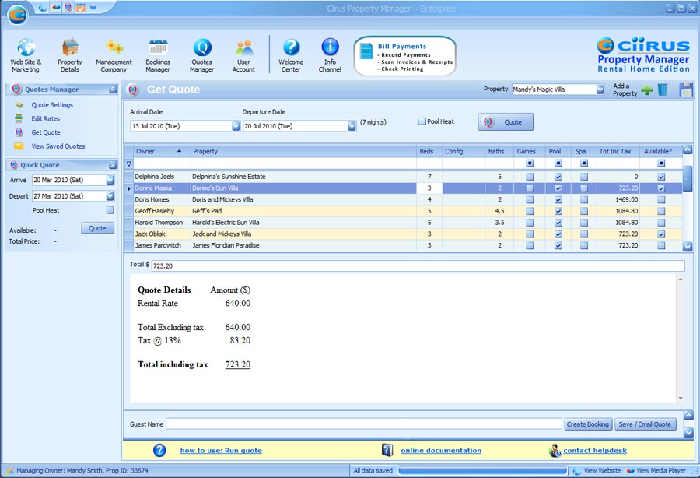
Task: Click the down arrow of the Quote Details scrollbar
Action: click(681, 398)
